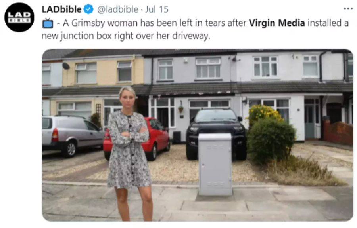Click the blue TV emoji icon
The image size is (357, 228).
[x=48, y=23]
